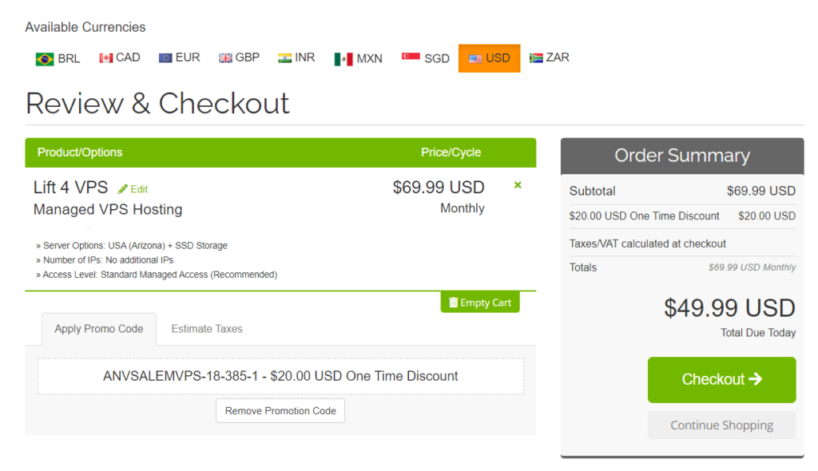Remove Lift 4 VPS with the green X
The image size is (818, 471).
(518, 185)
